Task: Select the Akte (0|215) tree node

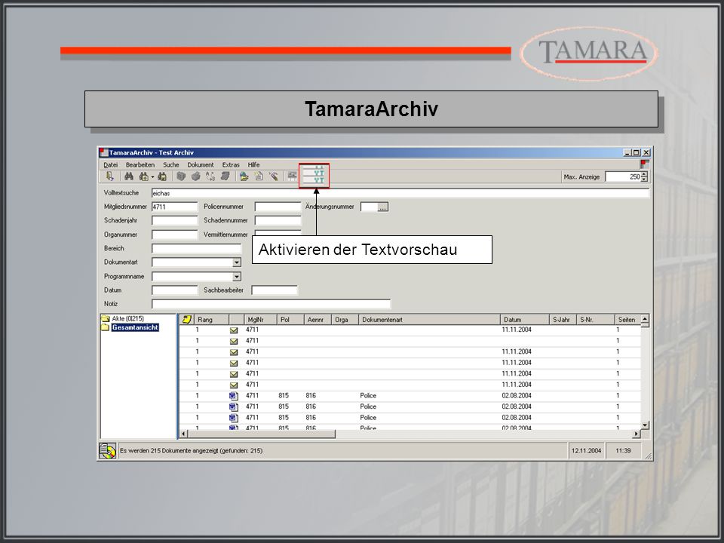Action: pos(127,318)
